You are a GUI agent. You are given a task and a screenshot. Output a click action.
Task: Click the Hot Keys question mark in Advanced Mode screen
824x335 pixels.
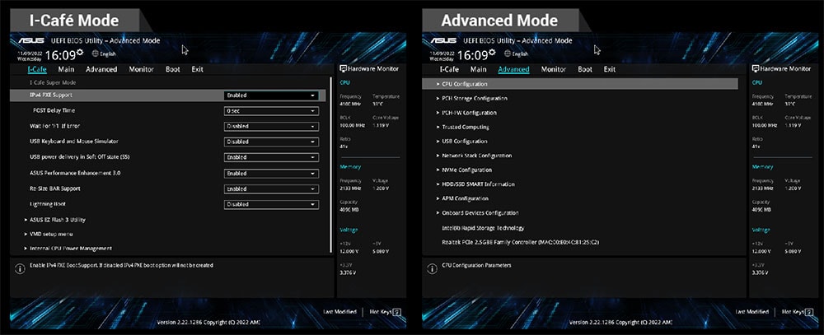coord(809,313)
